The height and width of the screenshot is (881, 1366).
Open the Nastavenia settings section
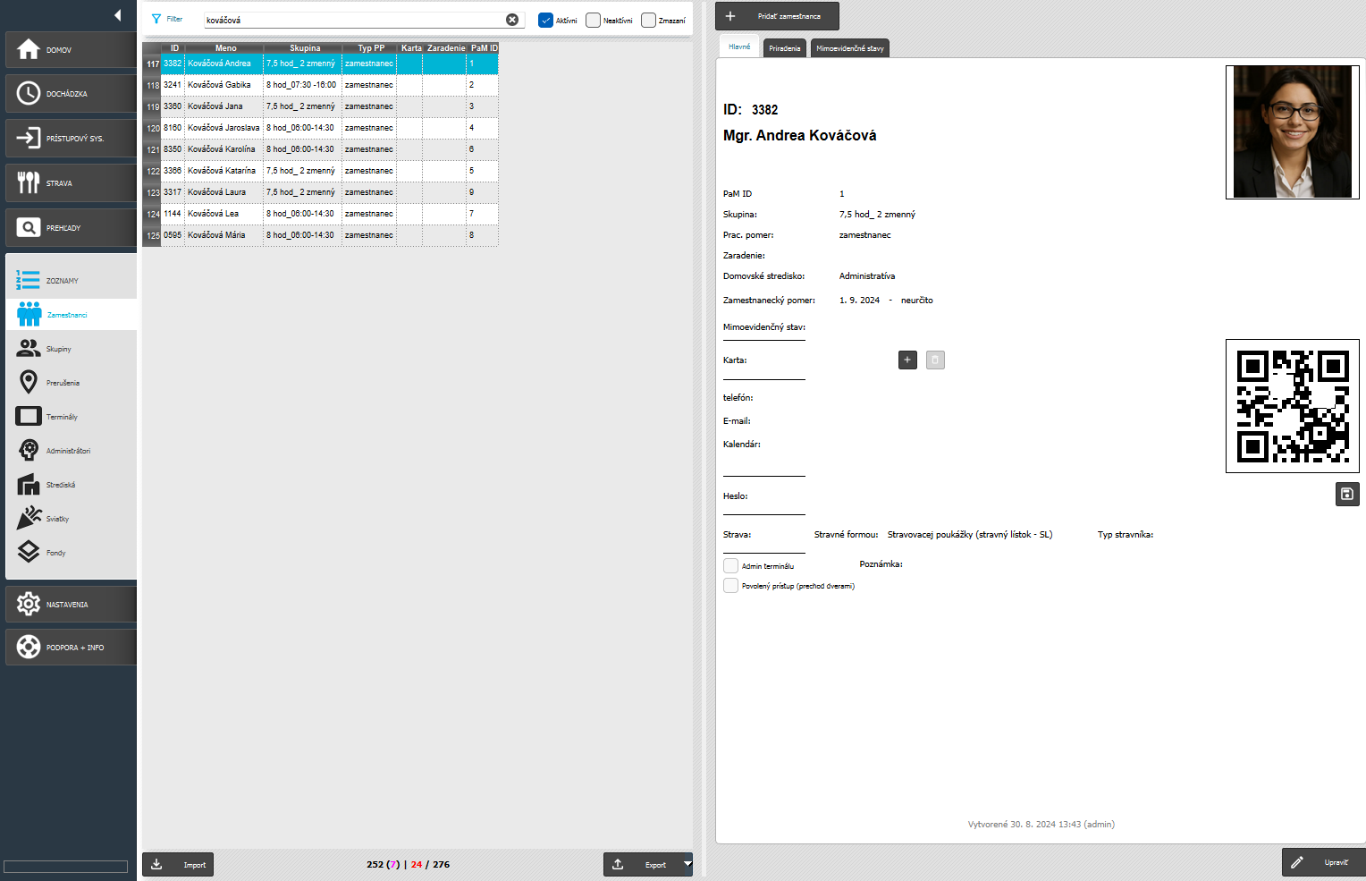point(70,604)
